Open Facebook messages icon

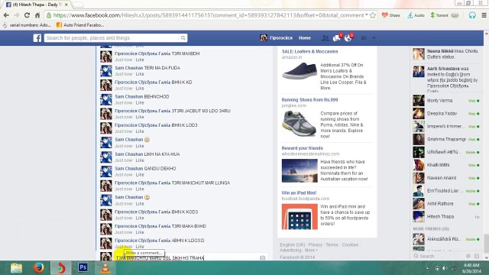(336, 38)
